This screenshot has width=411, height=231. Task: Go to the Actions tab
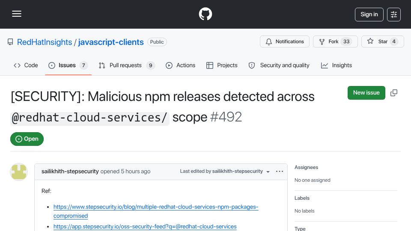click(x=181, y=65)
